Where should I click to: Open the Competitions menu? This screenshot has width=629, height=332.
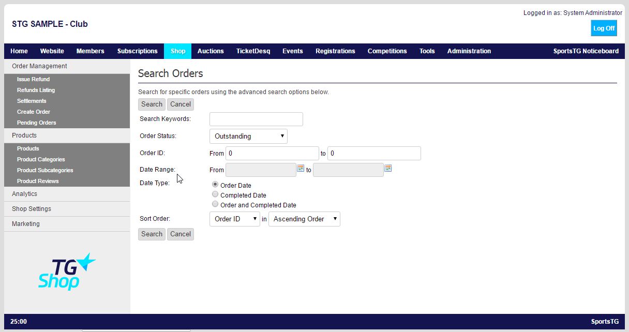[x=387, y=51]
